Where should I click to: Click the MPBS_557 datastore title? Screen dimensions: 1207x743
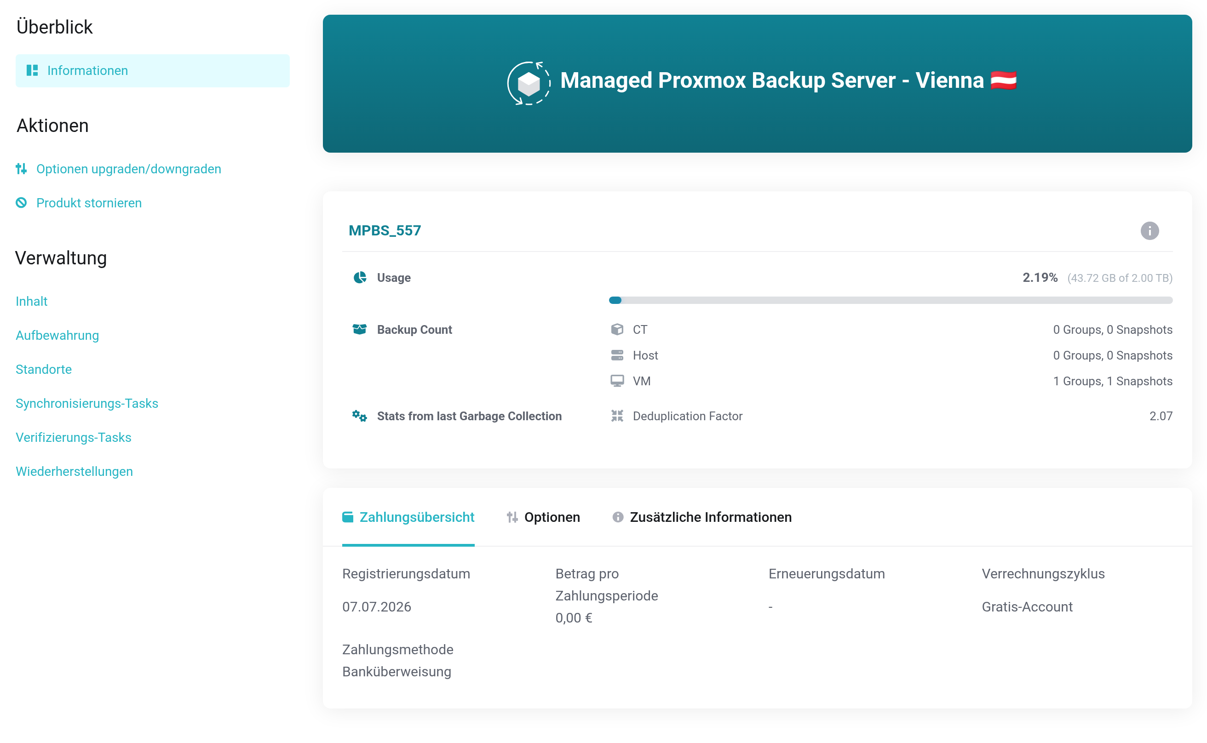click(385, 230)
